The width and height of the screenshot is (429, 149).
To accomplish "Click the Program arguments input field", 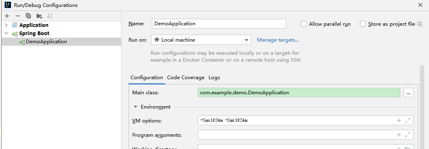I will pos(305,135).
